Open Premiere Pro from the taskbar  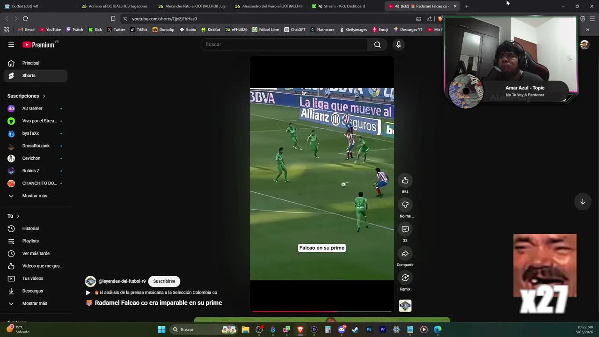point(383,330)
